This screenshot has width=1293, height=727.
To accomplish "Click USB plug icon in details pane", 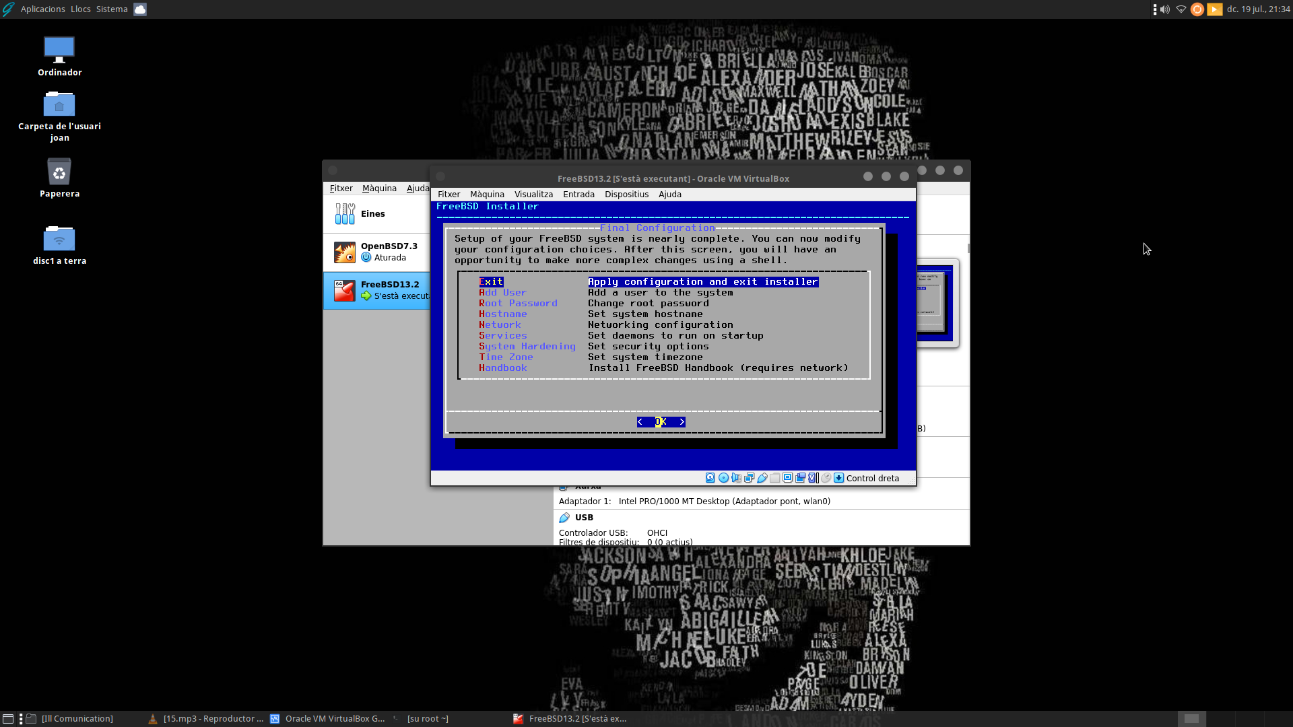I will coord(564,518).
